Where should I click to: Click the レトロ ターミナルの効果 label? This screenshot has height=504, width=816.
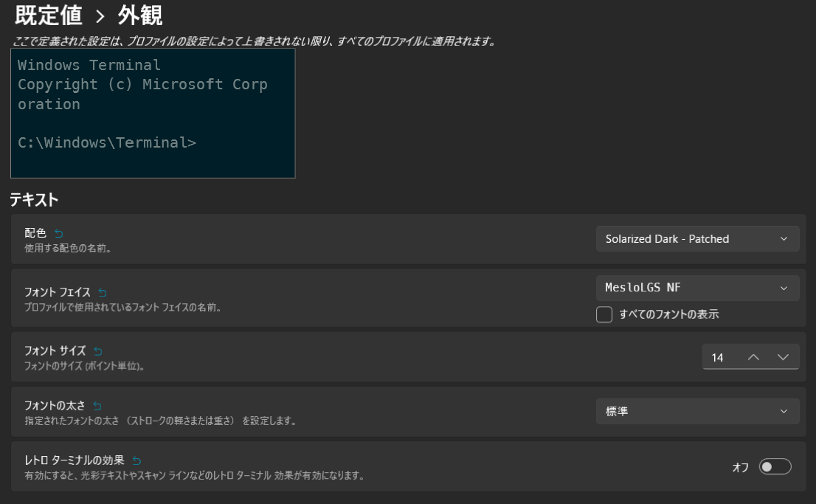[75, 460]
